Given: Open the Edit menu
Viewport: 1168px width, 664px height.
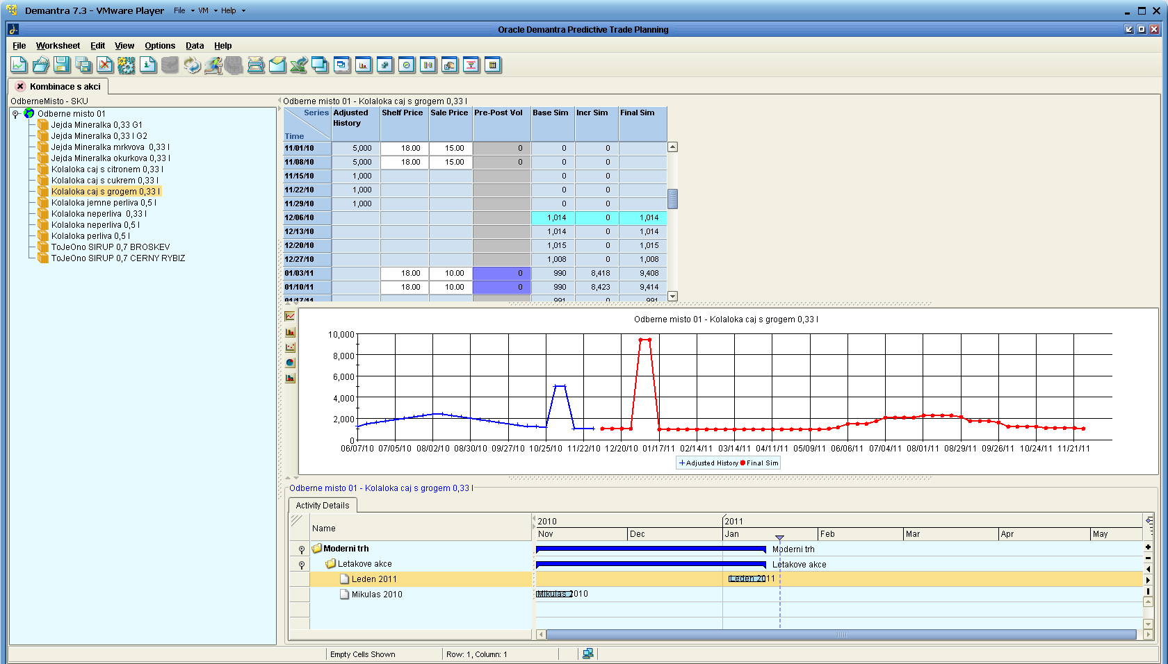Looking at the screenshot, I should [97, 46].
